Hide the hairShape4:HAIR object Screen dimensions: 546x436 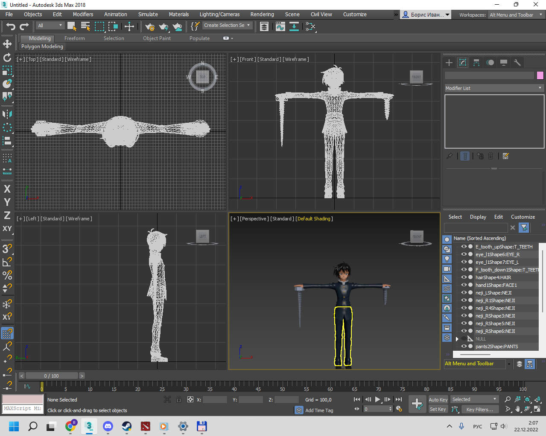tap(464, 277)
